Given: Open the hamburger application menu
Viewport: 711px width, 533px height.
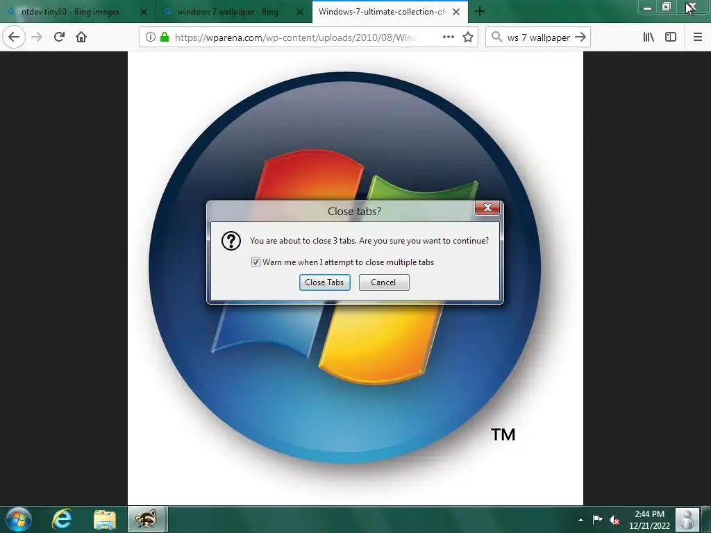Looking at the screenshot, I should point(698,37).
